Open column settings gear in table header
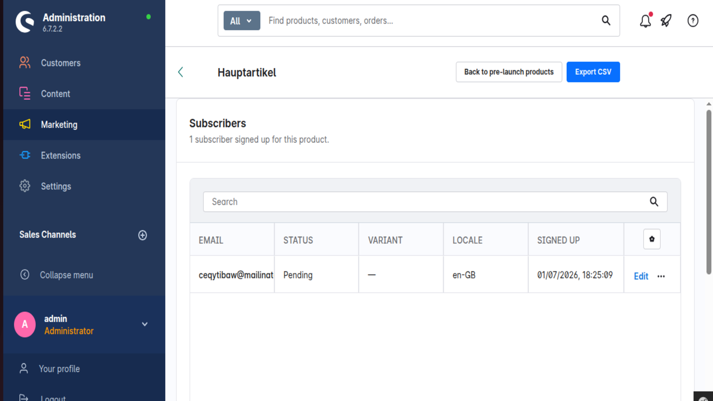The image size is (713, 401). click(652, 239)
